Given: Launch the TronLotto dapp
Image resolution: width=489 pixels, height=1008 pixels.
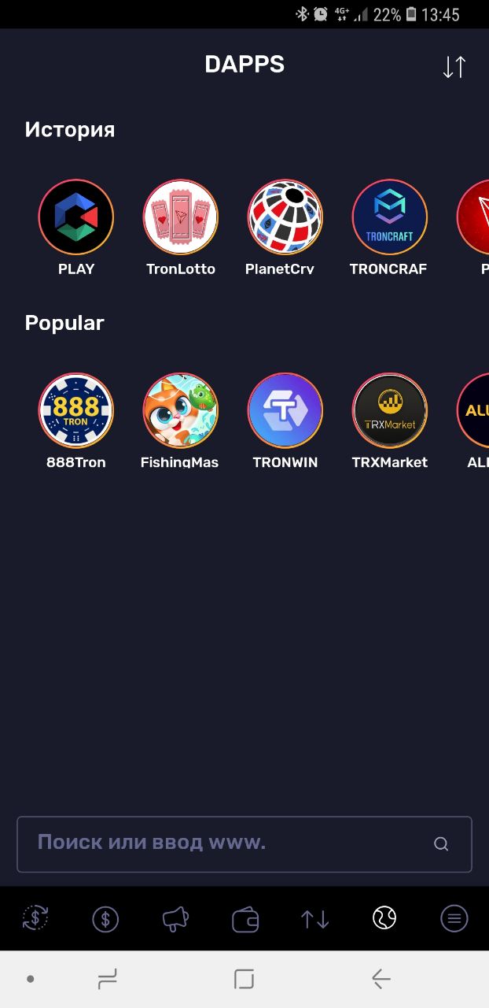Looking at the screenshot, I should [x=181, y=217].
